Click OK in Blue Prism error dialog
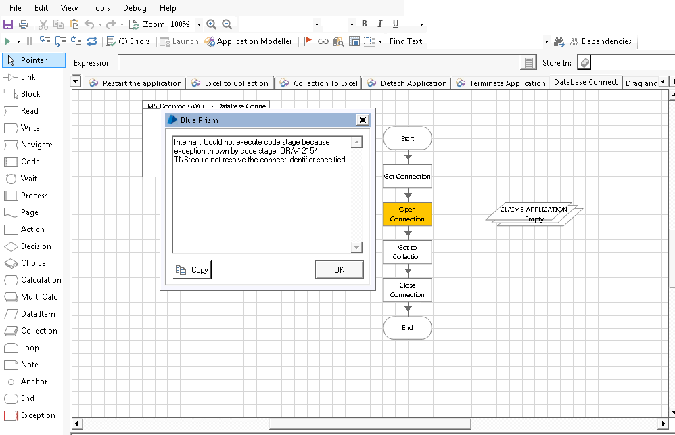 coord(339,269)
